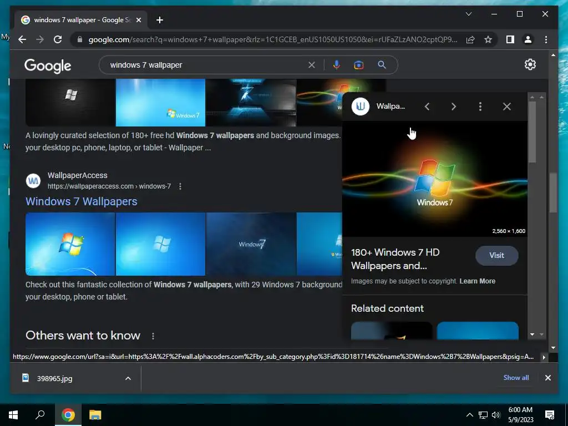Click the forward navigation arrow
The width and height of the screenshot is (568, 426).
coord(40,39)
